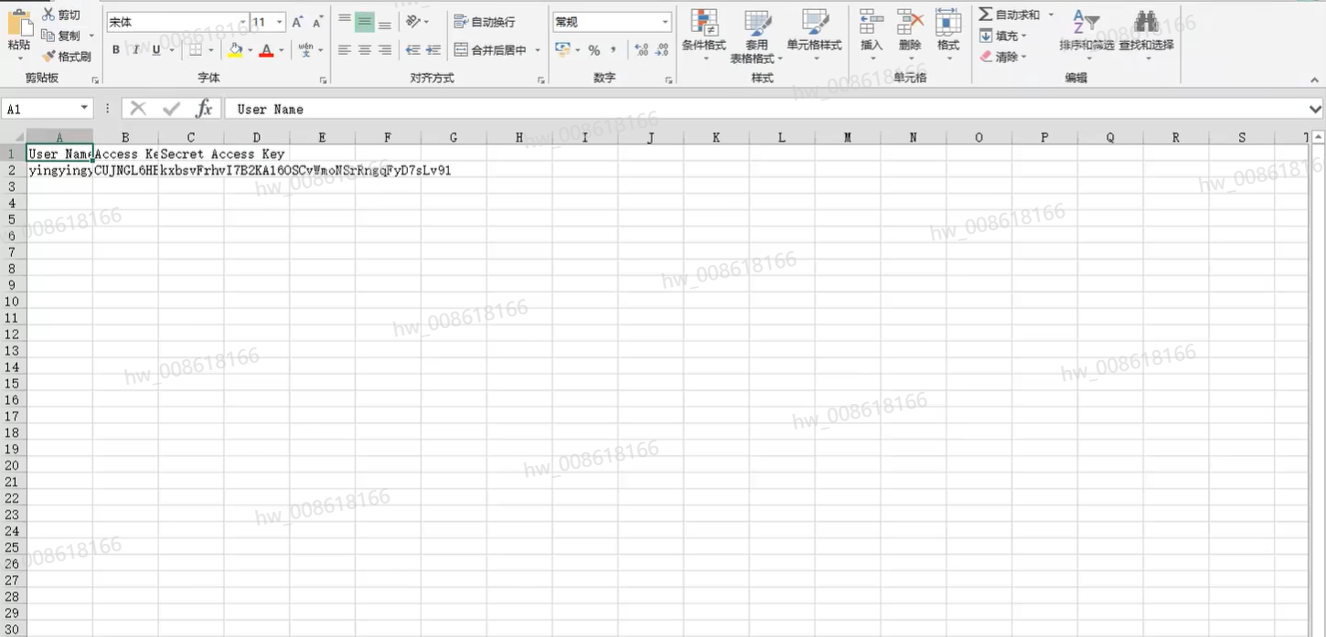Confirm formula entry with checkmark
The width and height of the screenshot is (1326, 637).
click(x=171, y=109)
